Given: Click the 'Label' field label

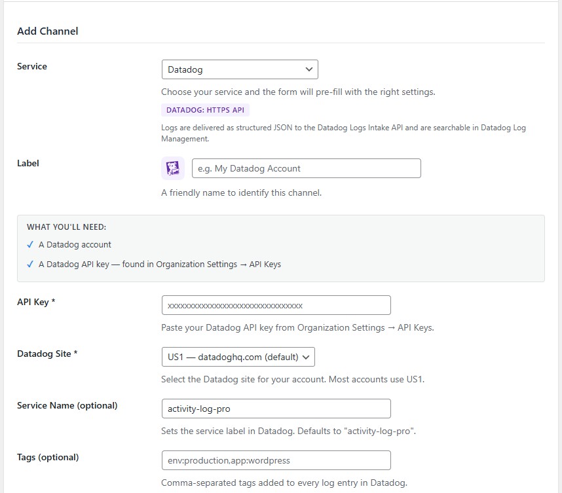Looking at the screenshot, I should click(x=28, y=164).
